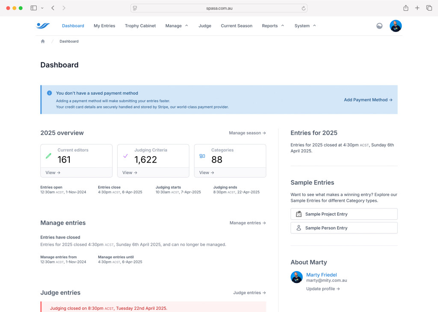Click the Dashboard breadcrumb text
Image resolution: width=438 pixels, height=312 pixels.
click(69, 41)
